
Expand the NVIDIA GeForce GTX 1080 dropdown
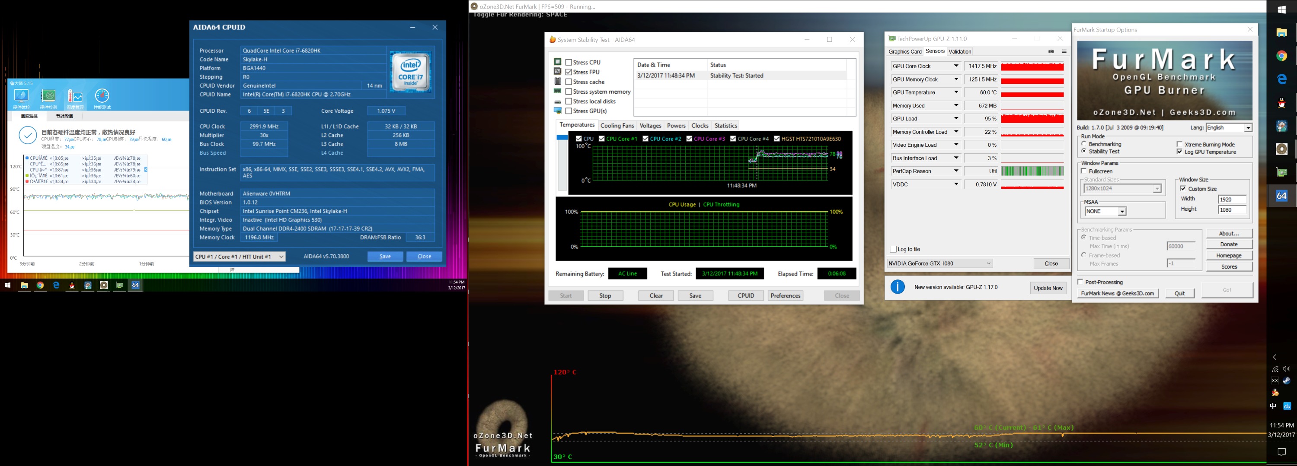coord(939,263)
